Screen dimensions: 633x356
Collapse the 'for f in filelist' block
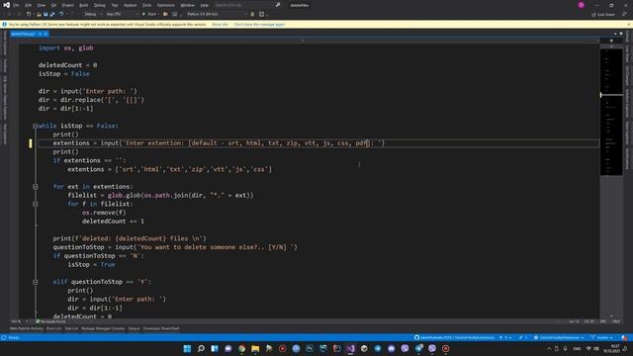point(36,205)
